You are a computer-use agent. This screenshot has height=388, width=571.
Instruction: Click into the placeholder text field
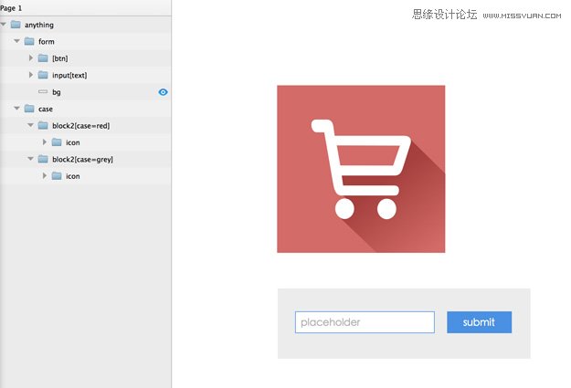click(365, 322)
